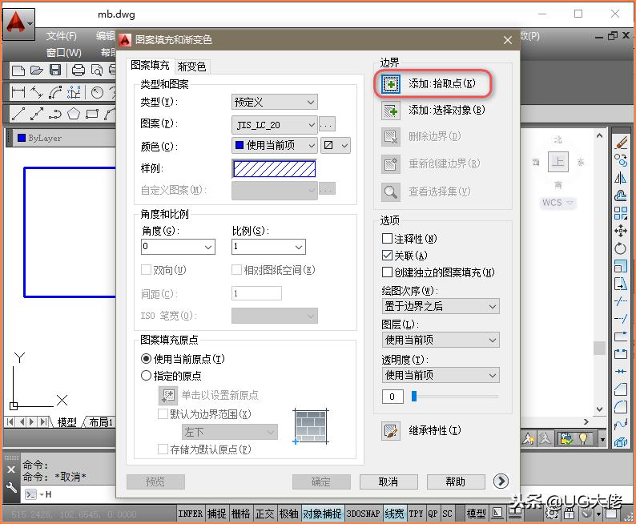Image resolution: width=636 pixels, height=524 pixels.
Task: Enable Create separate hatches checkbox
Action: 388,272
